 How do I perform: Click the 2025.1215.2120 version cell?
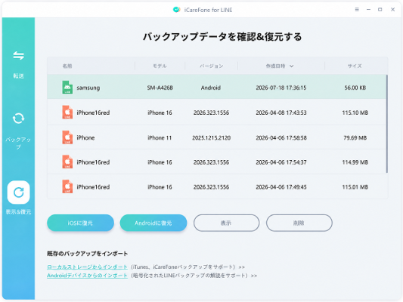click(x=211, y=137)
